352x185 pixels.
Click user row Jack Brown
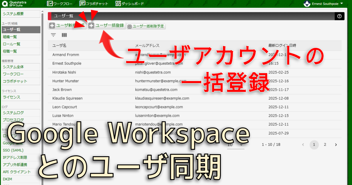[195, 90]
